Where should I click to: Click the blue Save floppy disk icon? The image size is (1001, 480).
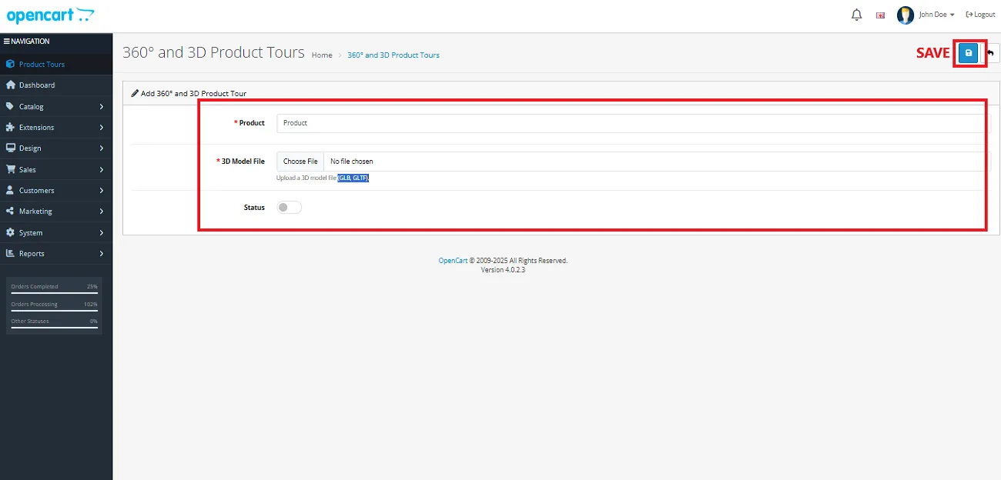tap(969, 53)
